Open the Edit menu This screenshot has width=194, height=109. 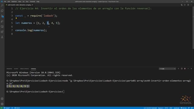[x=9, y=2]
